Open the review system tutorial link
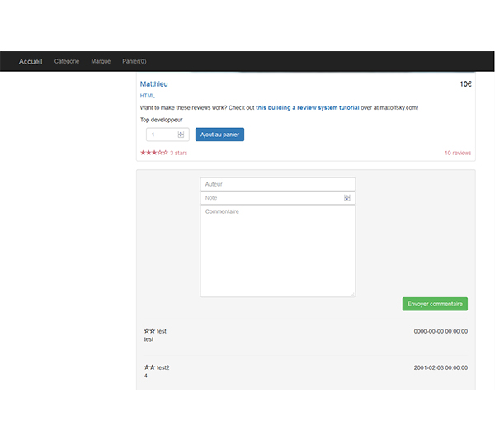 (x=307, y=107)
